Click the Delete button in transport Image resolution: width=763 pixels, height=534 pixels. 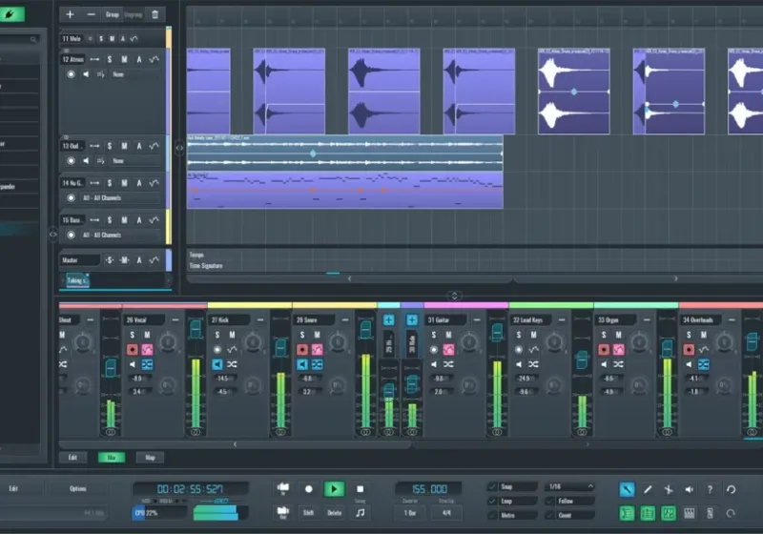click(335, 513)
